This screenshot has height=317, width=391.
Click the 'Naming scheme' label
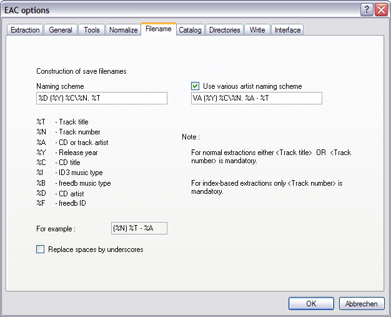click(x=60, y=86)
